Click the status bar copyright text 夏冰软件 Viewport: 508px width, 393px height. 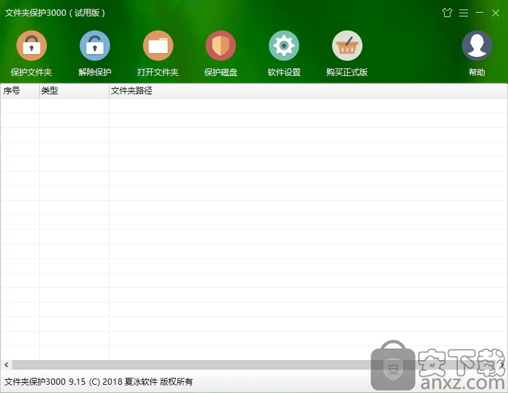[141, 382]
